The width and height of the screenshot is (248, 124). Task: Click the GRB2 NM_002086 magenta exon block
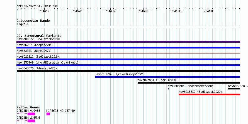point(31,114)
